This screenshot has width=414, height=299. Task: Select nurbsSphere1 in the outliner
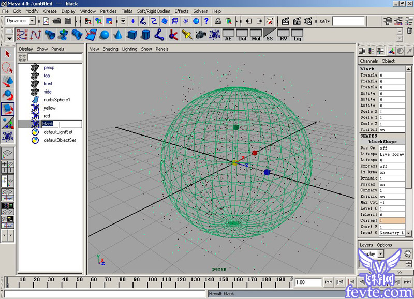coord(56,100)
